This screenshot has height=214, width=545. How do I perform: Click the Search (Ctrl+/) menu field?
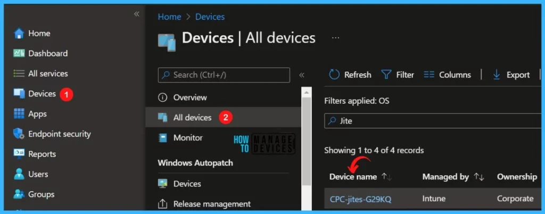click(x=224, y=75)
